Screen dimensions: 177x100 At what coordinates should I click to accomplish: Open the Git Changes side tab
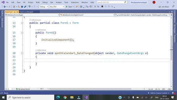(x=175, y=29)
